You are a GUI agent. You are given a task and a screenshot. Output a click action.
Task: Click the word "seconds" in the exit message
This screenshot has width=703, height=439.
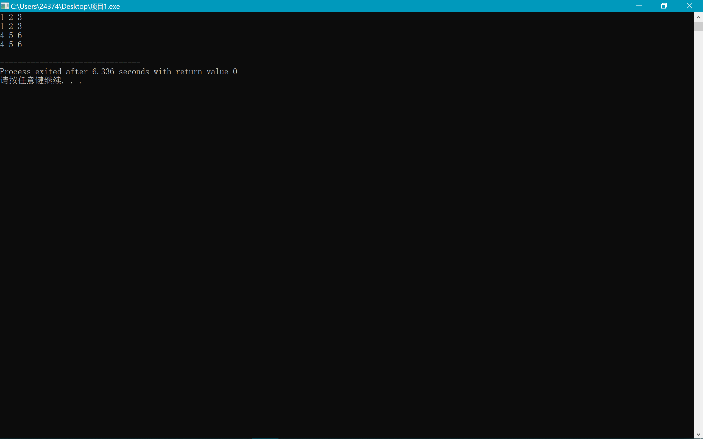coord(134,72)
